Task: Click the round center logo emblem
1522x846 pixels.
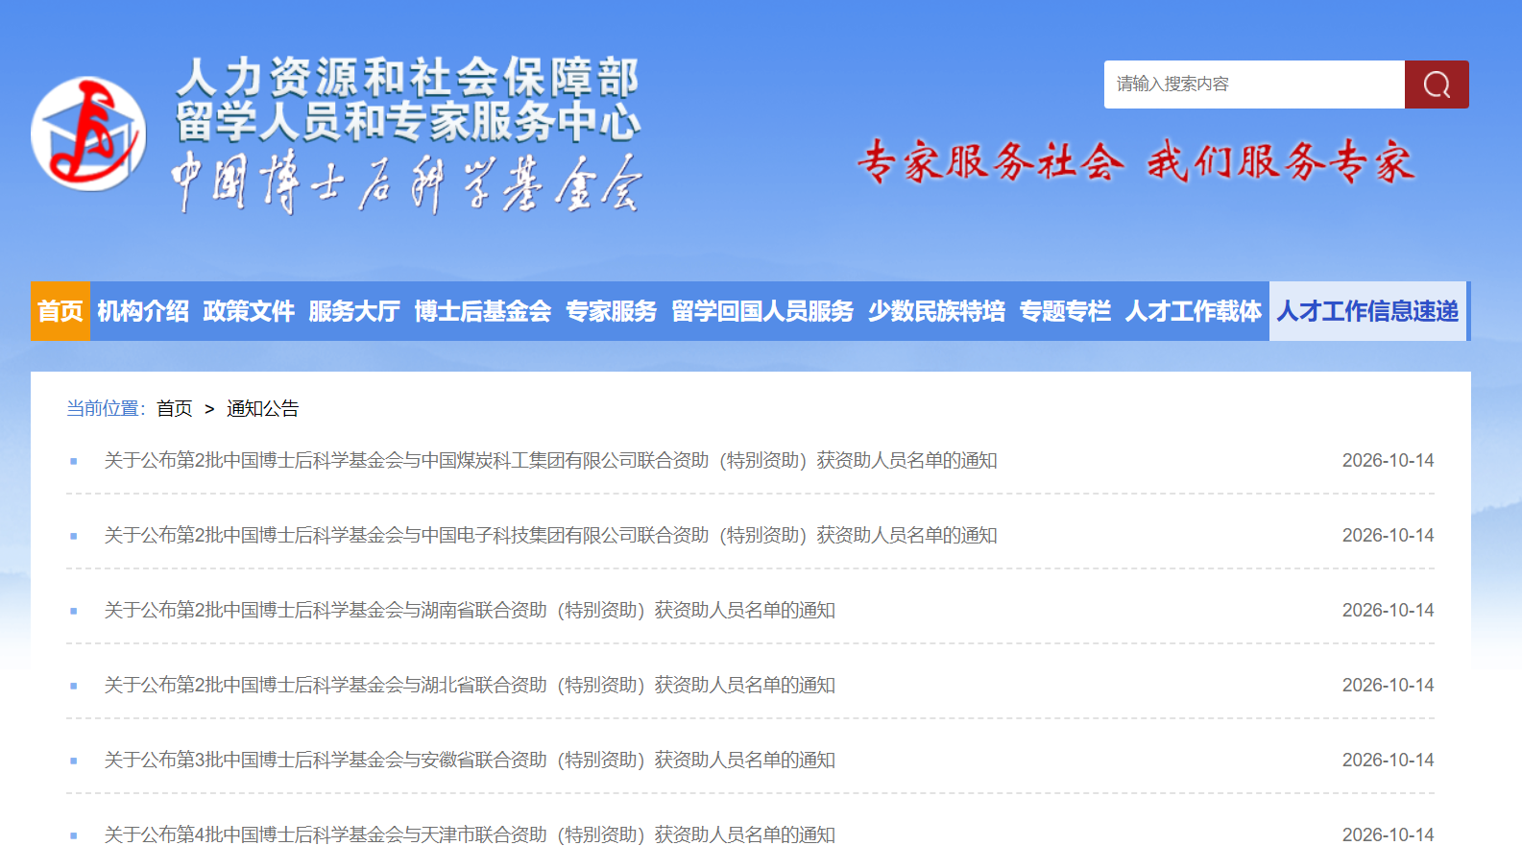Action: pyautogui.click(x=88, y=133)
